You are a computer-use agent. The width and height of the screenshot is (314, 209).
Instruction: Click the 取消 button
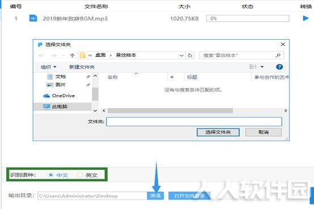coord(264,132)
